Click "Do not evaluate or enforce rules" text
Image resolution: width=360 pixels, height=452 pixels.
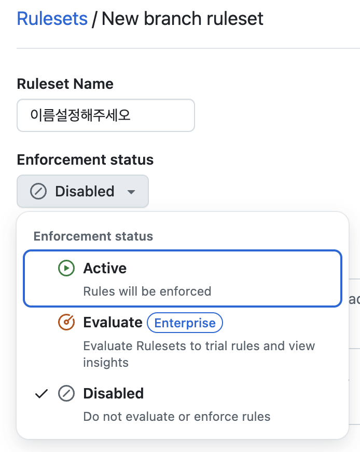[176, 416]
